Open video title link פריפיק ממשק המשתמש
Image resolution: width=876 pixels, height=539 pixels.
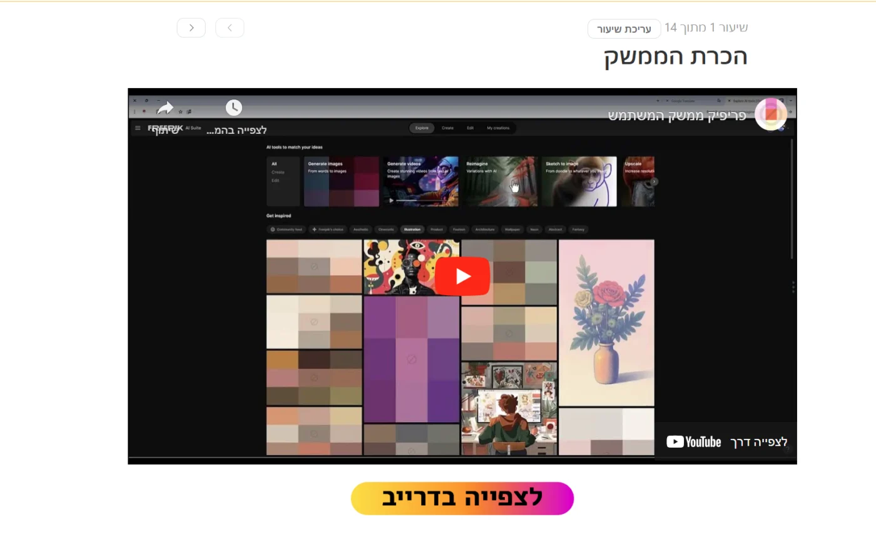pos(677,115)
